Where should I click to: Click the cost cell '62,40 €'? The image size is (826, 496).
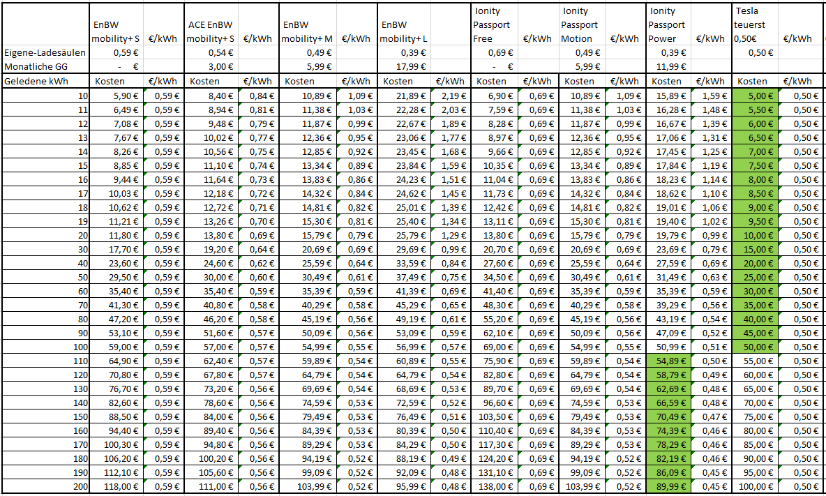point(211,361)
